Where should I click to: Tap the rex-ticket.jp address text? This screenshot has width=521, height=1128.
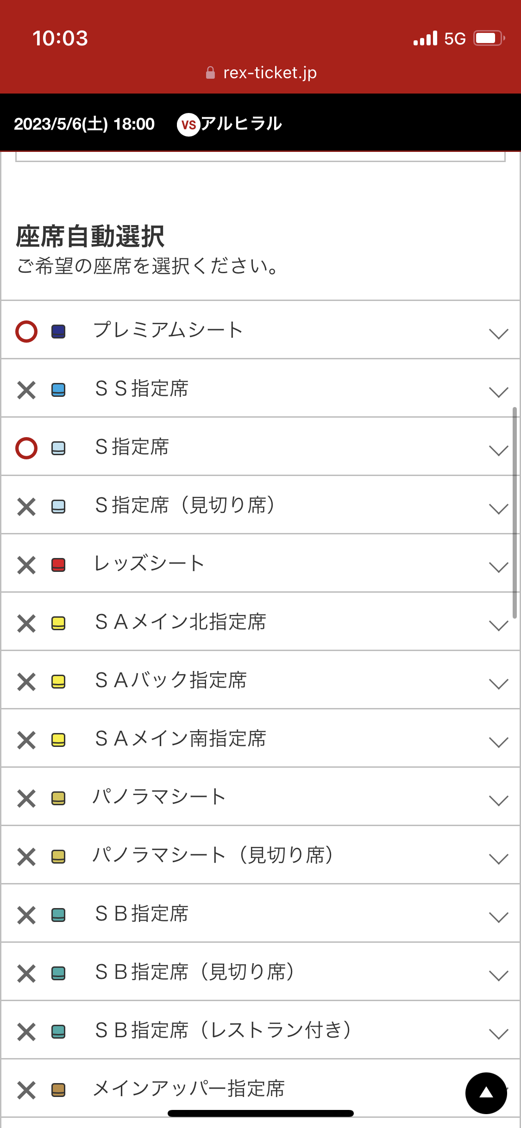click(x=270, y=73)
